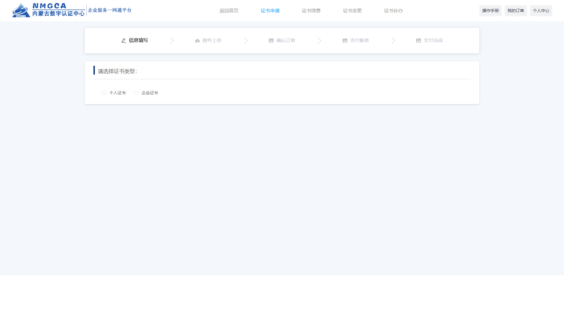The width and height of the screenshot is (564, 317).
Task: Go to 返回首页 in navigation
Action: click(x=229, y=11)
